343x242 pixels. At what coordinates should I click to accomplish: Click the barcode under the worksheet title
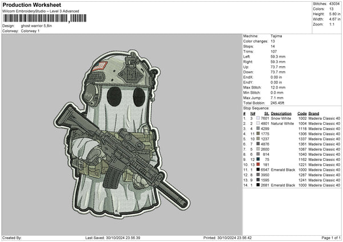(45, 18)
